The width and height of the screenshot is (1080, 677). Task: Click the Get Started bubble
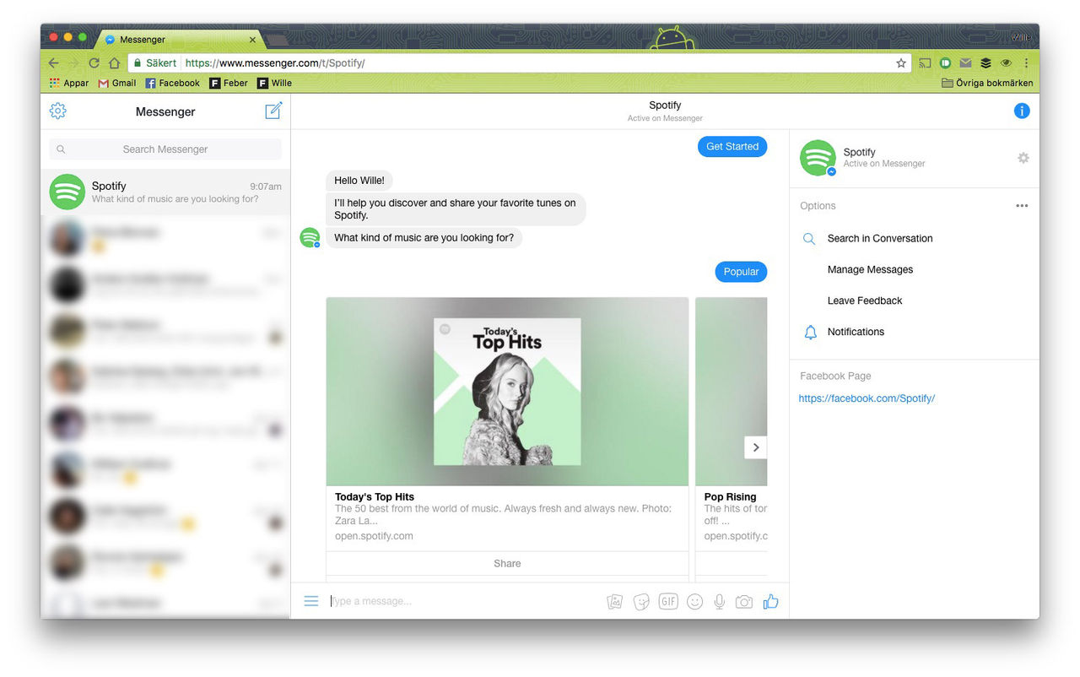[732, 147]
